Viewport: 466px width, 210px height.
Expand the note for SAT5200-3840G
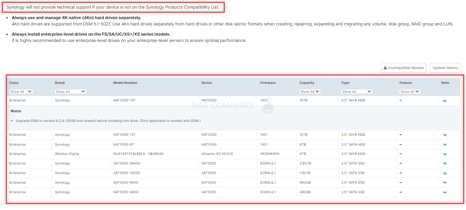point(445,163)
